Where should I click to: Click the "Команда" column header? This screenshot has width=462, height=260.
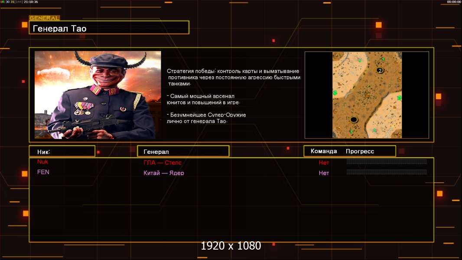click(323, 151)
